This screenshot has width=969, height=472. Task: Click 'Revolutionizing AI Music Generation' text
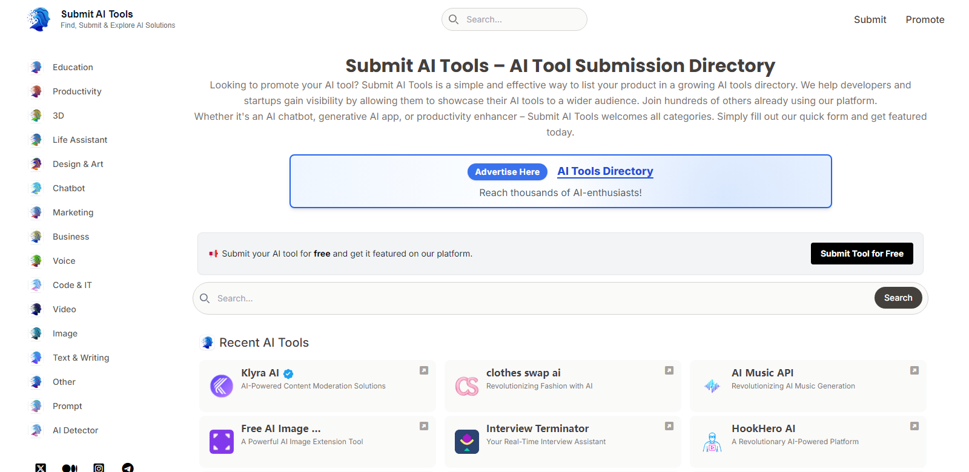click(x=793, y=386)
